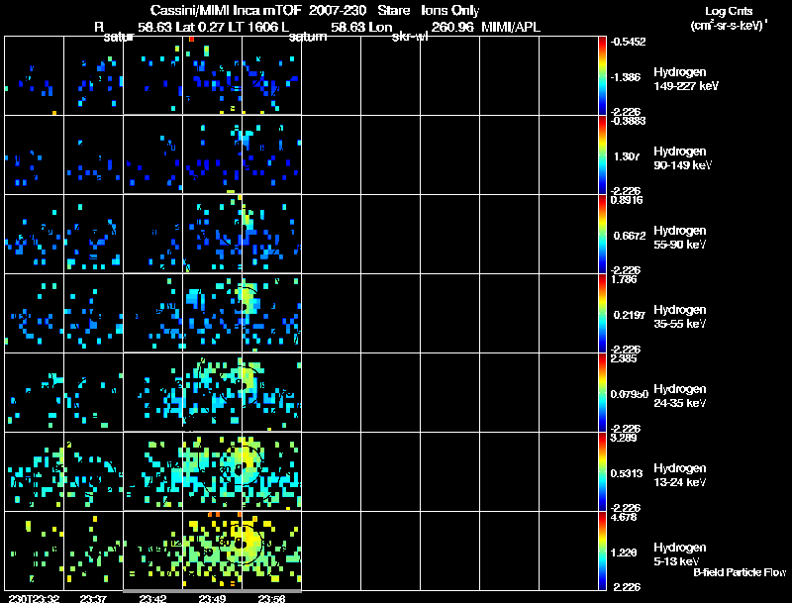Image resolution: width=792 pixels, height=603 pixels.
Task: Click the Hydrogen 5-13 keV color bar
Action: coord(602,552)
